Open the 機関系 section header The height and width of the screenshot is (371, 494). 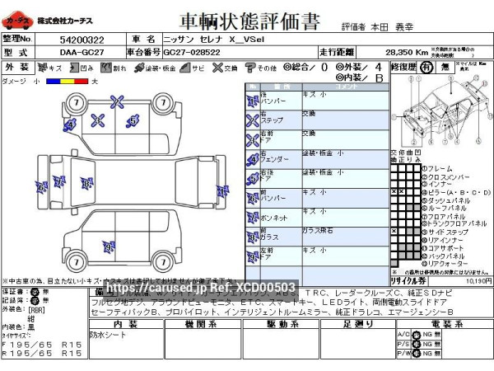203,324
